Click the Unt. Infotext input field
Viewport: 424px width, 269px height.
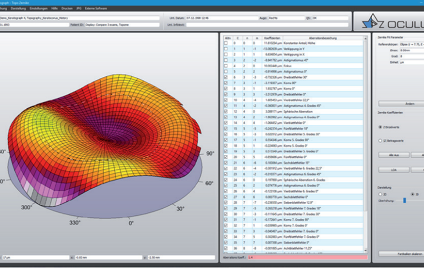267,25
